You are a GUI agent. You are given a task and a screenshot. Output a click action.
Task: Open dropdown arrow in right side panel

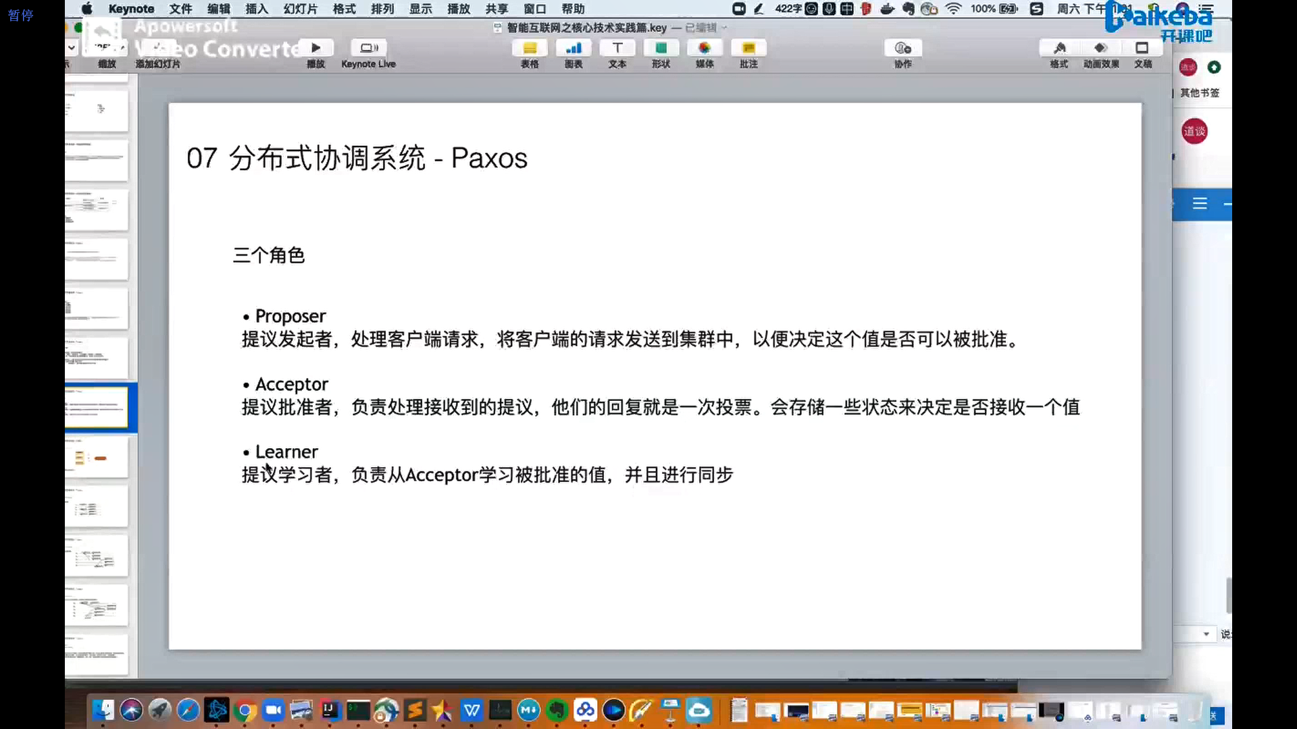click(x=1206, y=634)
